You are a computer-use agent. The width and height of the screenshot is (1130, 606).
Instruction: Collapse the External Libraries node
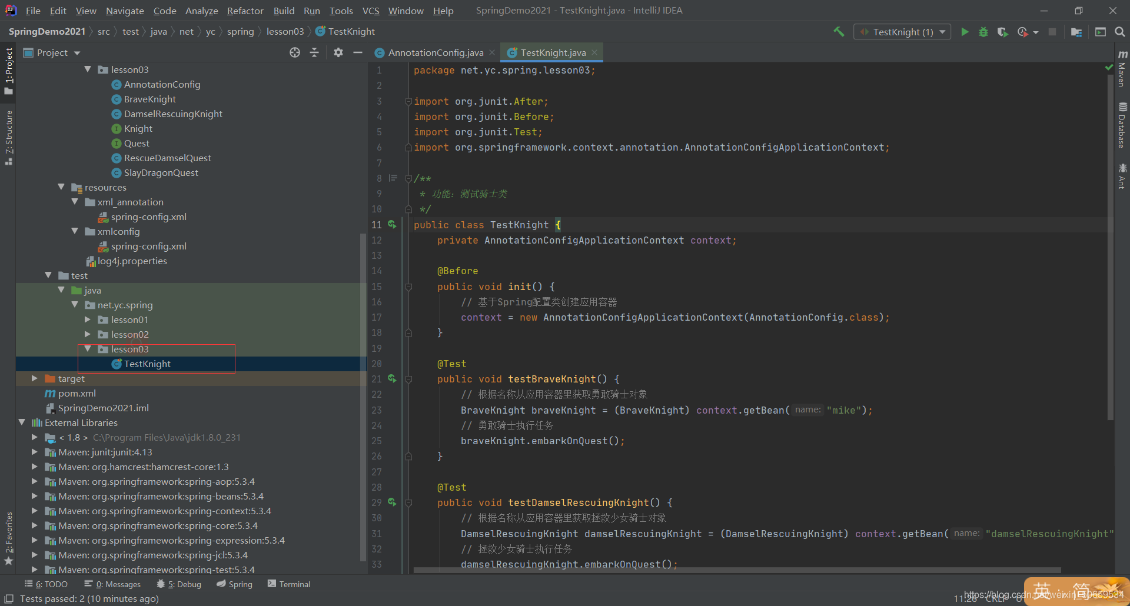coord(22,422)
